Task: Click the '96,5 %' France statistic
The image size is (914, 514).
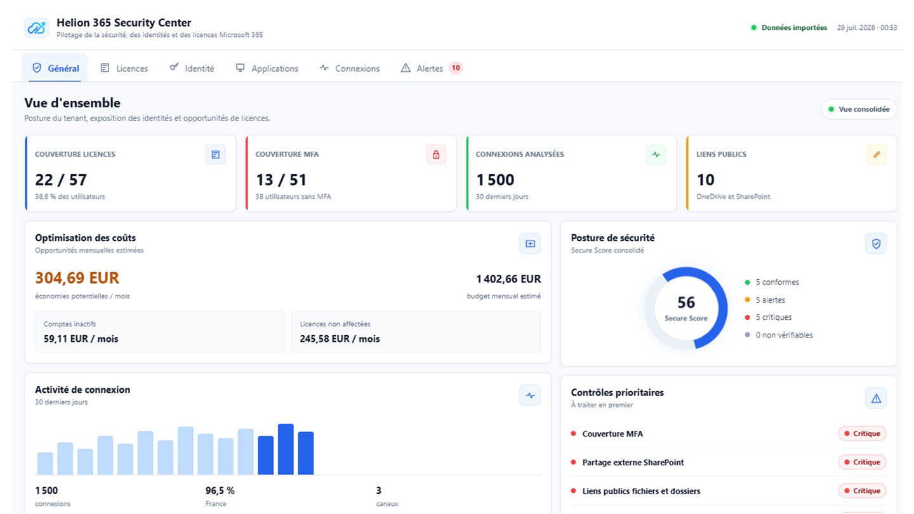Action: click(220, 491)
